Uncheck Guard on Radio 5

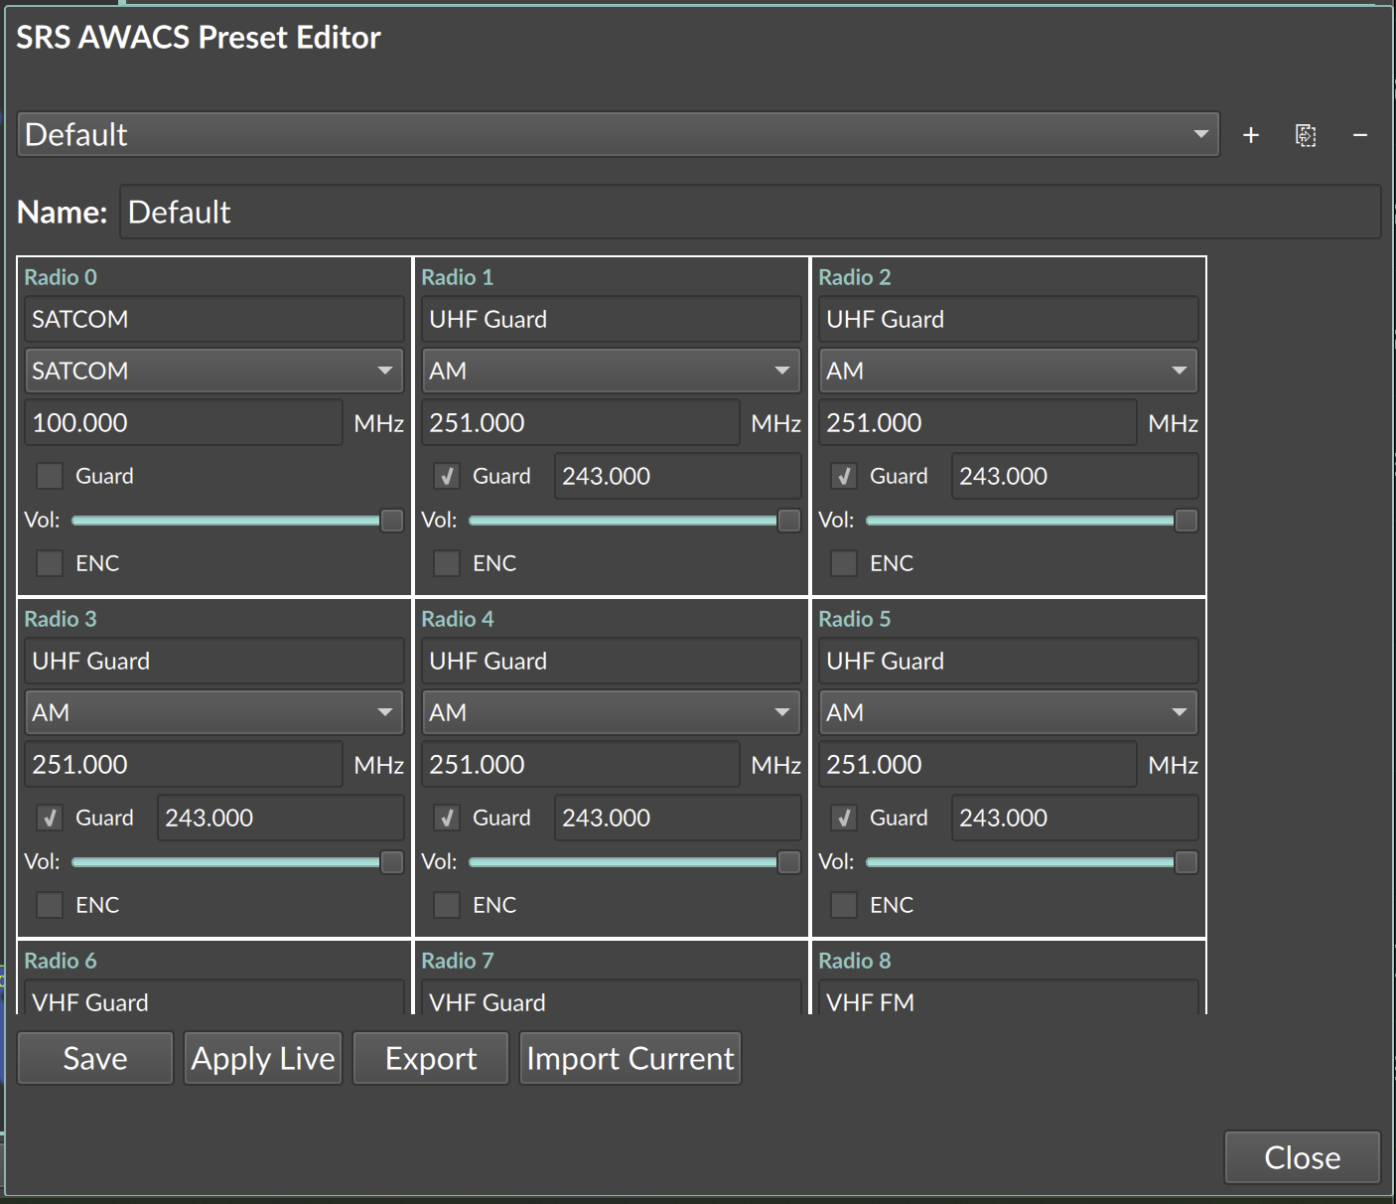click(x=844, y=818)
